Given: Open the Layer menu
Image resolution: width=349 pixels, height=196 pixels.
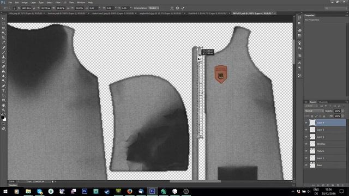Looking at the screenshot, I should 33,2.
